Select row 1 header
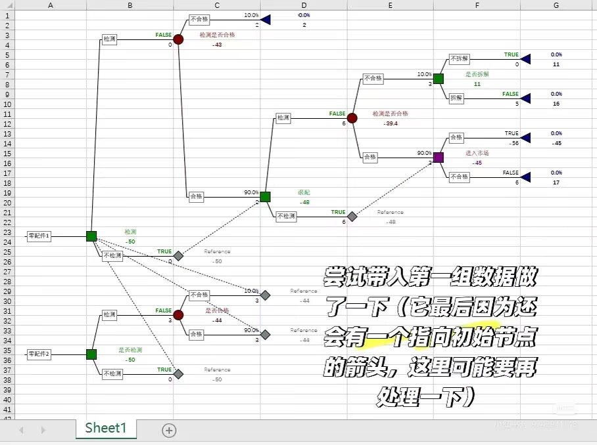 point(7,16)
